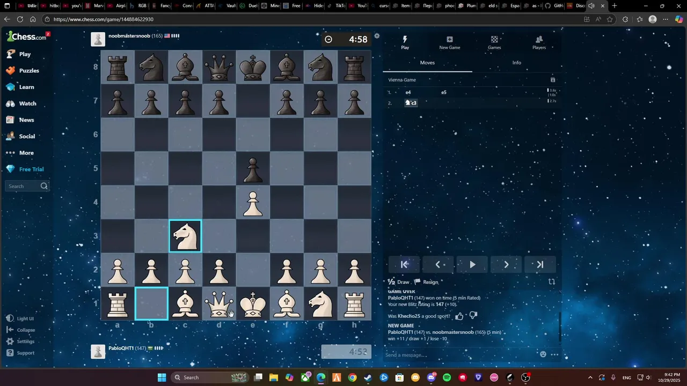Go to the Learn section
The width and height of the screenshot is (687, 386).
[20, 87]
